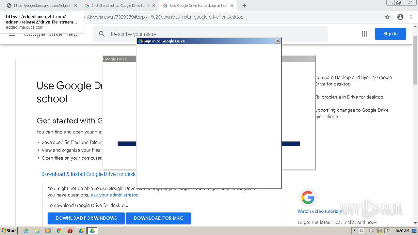Open the Windows Start menu
The height and width of the screenshot is (235, 418).
coord(9,231)
